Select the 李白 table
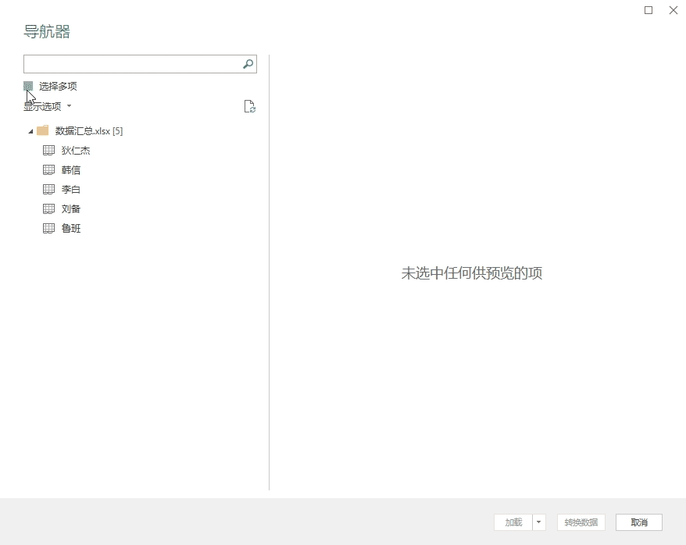The height and width of the screenshot is (545, 686). (x=71, y=190)
